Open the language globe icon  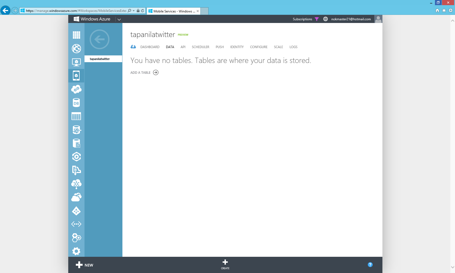pyautogui.click(x=326, y=19)
